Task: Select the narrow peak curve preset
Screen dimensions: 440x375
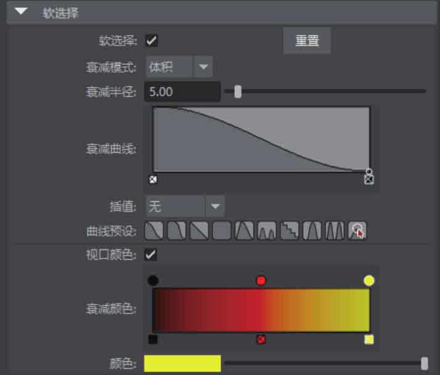Action: pos(312,231)
